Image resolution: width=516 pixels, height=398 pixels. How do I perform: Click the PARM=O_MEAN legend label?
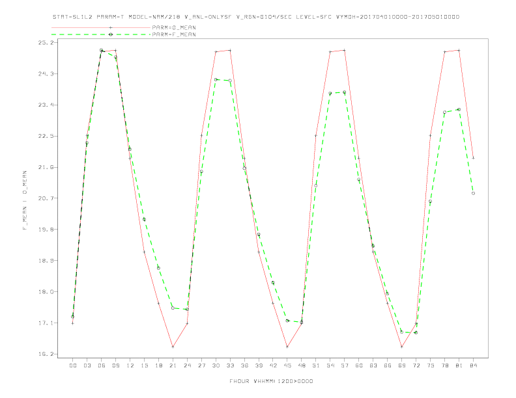[x=174, y=27]
